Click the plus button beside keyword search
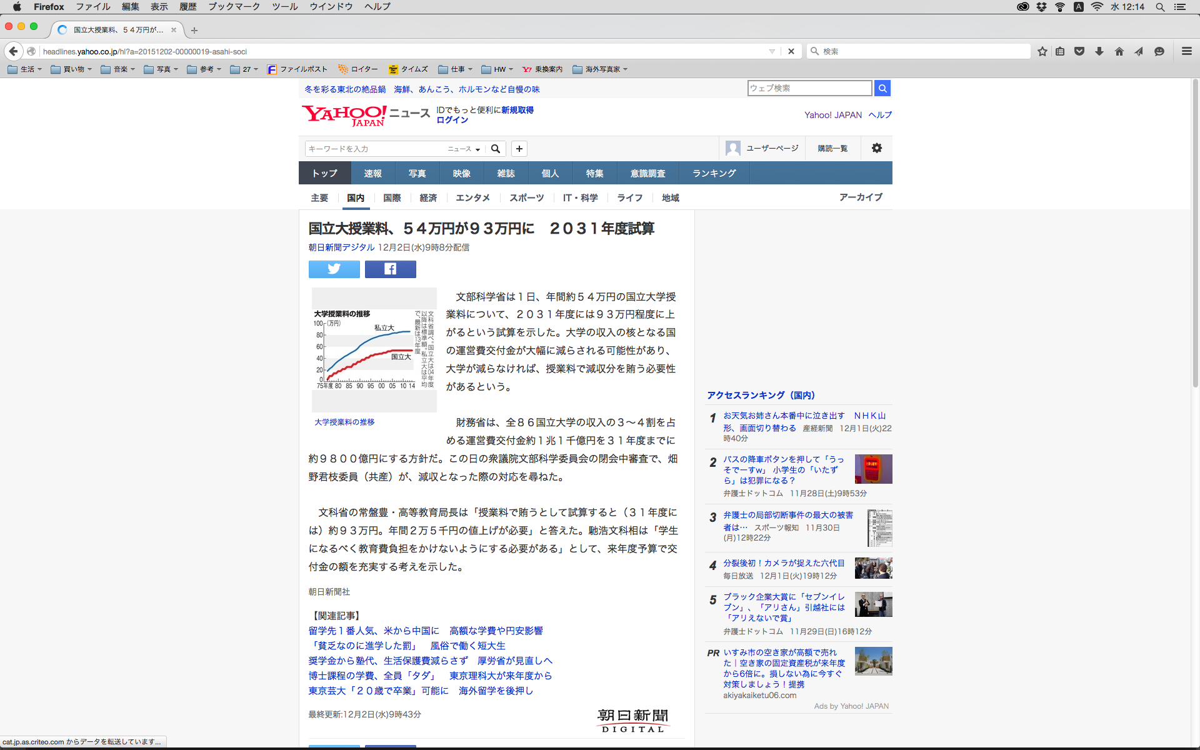Image resolution: width=1200 pixels, height=750 pixels. click(519, 149)
